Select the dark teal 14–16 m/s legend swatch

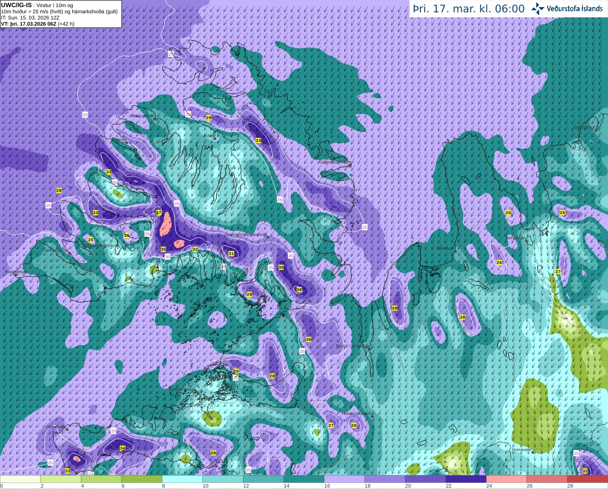tap(304, 479)
